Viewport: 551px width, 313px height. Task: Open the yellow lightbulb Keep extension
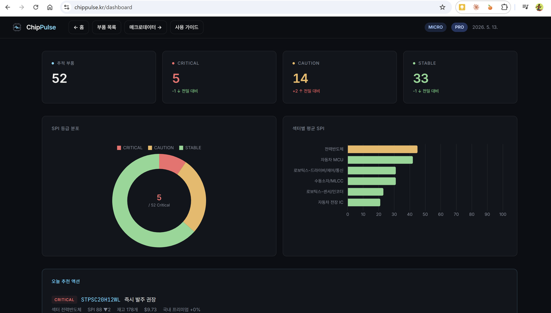pos(462,7)
